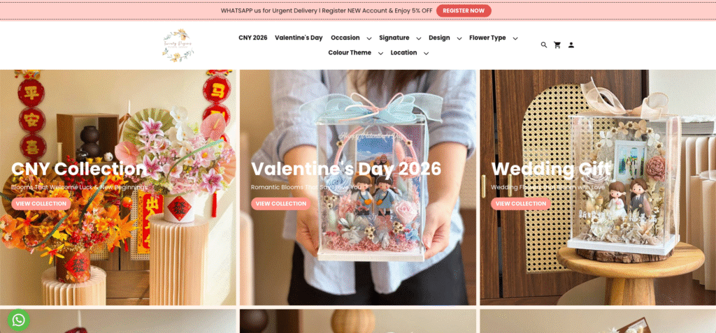Click the Wedding Gift banner image
The height and width of the screenshot is (333, 716).
click(x=598, y=188)
